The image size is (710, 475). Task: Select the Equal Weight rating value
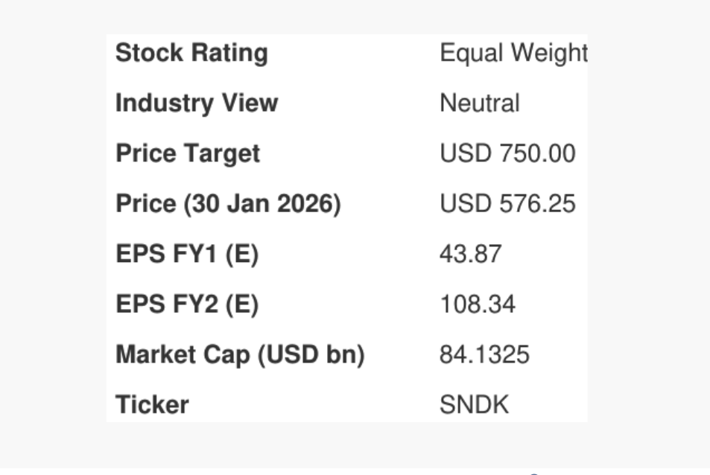pos(513,54)
